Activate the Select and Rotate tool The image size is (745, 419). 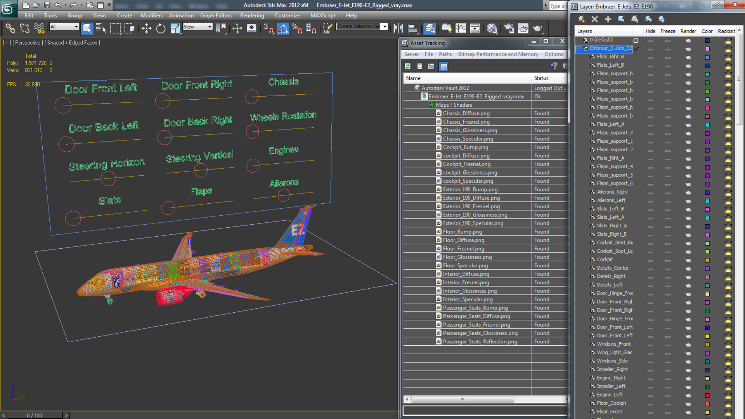point(161,28)
